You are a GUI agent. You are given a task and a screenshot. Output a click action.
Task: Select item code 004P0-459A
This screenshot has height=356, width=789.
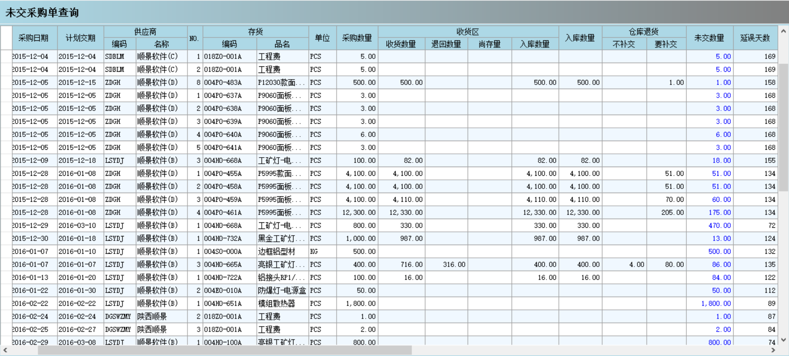(x=229, y=200)
